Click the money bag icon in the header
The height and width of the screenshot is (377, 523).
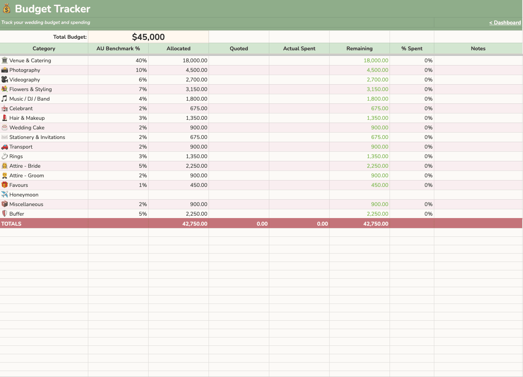[x=6, y=8]
